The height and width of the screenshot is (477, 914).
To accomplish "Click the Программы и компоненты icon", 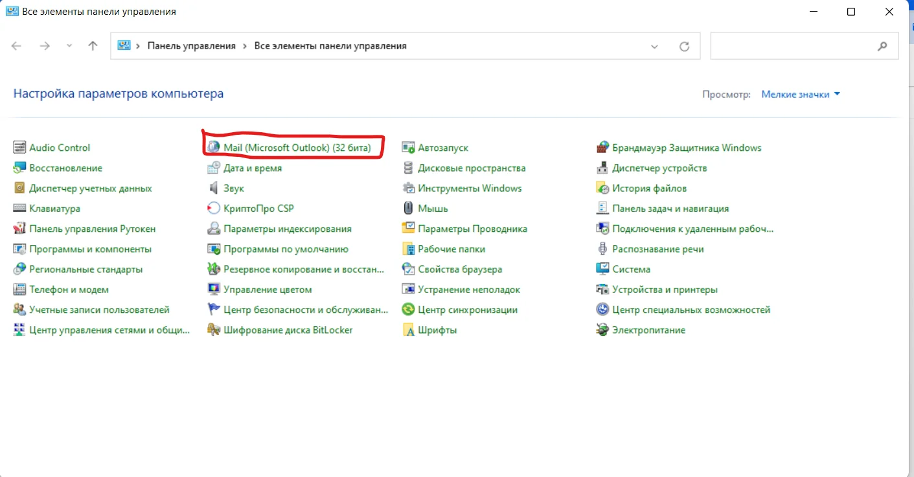I will [x=19, y=249].
